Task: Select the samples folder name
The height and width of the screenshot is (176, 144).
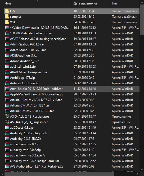Action: 16,17
